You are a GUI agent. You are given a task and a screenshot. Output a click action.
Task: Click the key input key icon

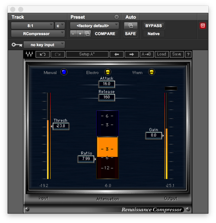[17, 45]
